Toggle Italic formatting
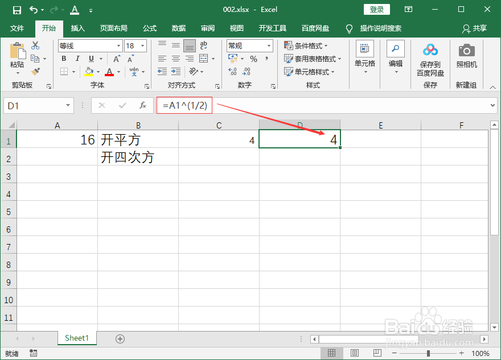 [x=77, y=59]
